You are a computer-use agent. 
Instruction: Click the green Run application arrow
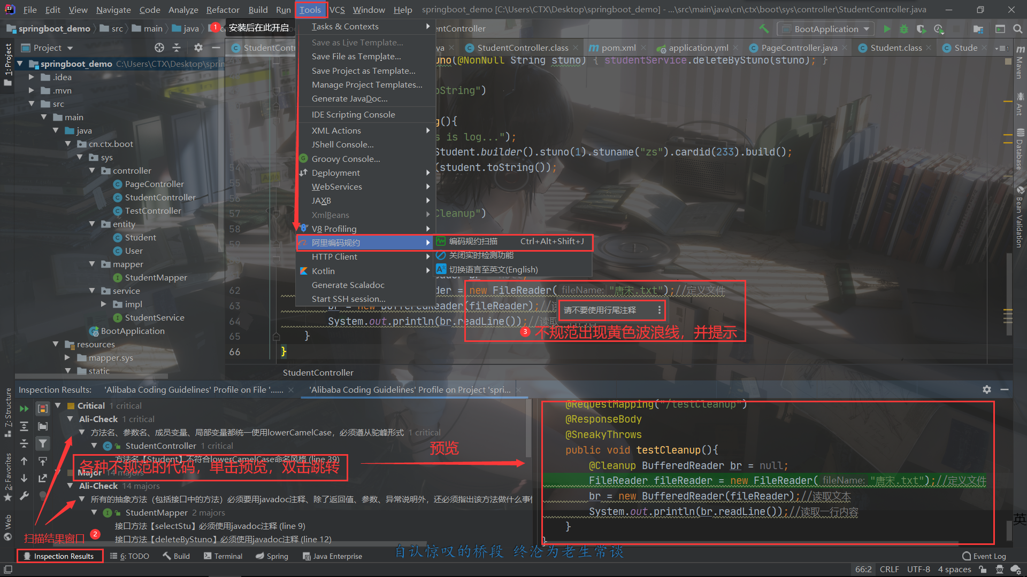click(x=887, y=29)
